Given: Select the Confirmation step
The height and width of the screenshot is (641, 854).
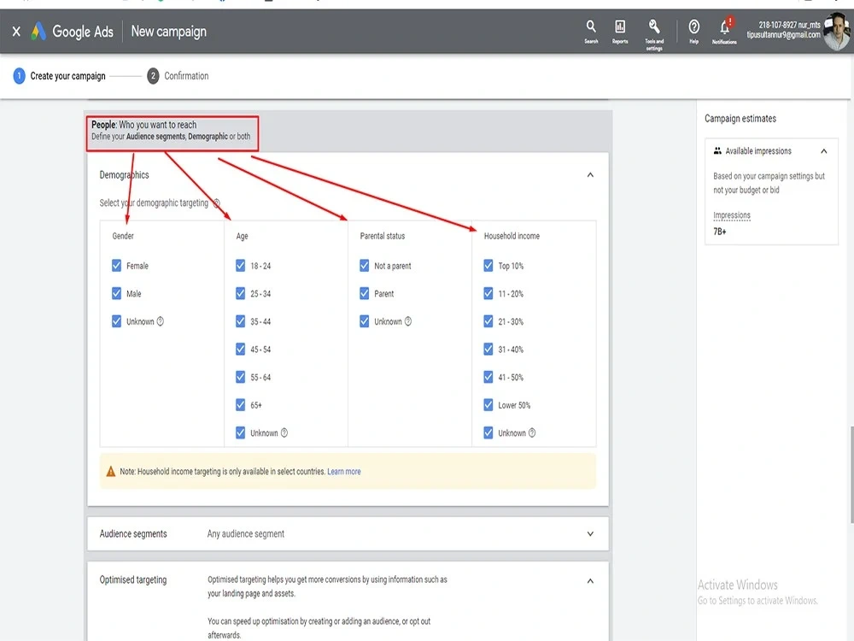Looking at the screenshot, I should pyautogui.click(x=178, y=76).
